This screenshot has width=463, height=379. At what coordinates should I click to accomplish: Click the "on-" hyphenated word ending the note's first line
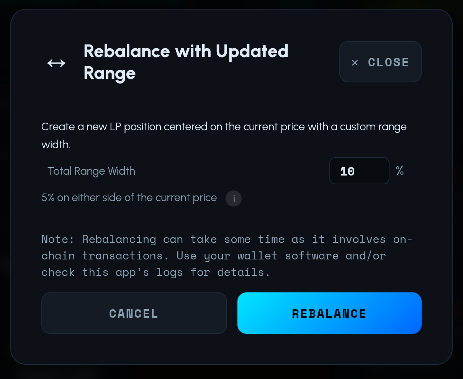(403, 239)
